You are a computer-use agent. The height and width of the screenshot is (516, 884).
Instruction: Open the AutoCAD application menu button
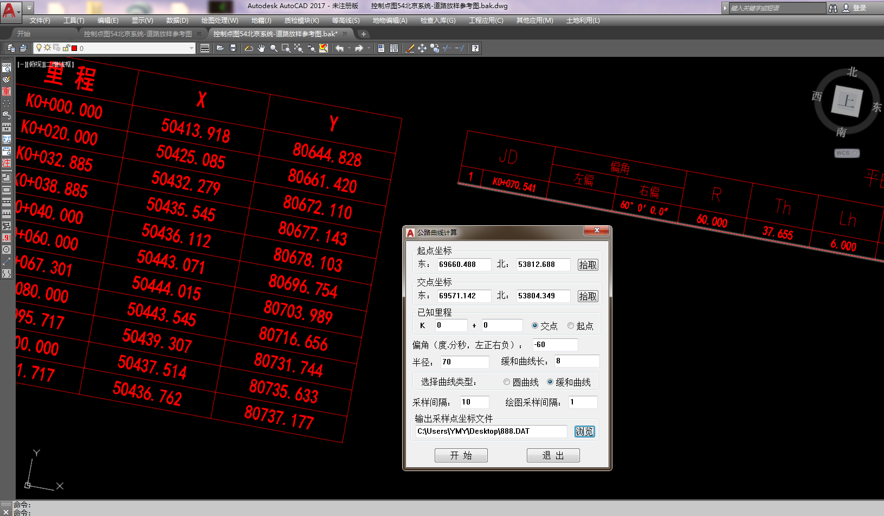coord(10,10)
